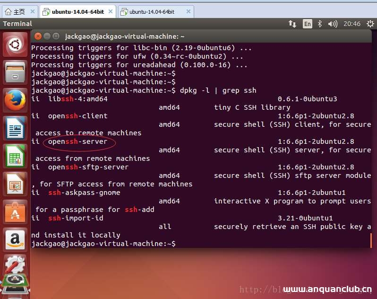Click version '3.21-0ubuntu1' text

point(305,218)
